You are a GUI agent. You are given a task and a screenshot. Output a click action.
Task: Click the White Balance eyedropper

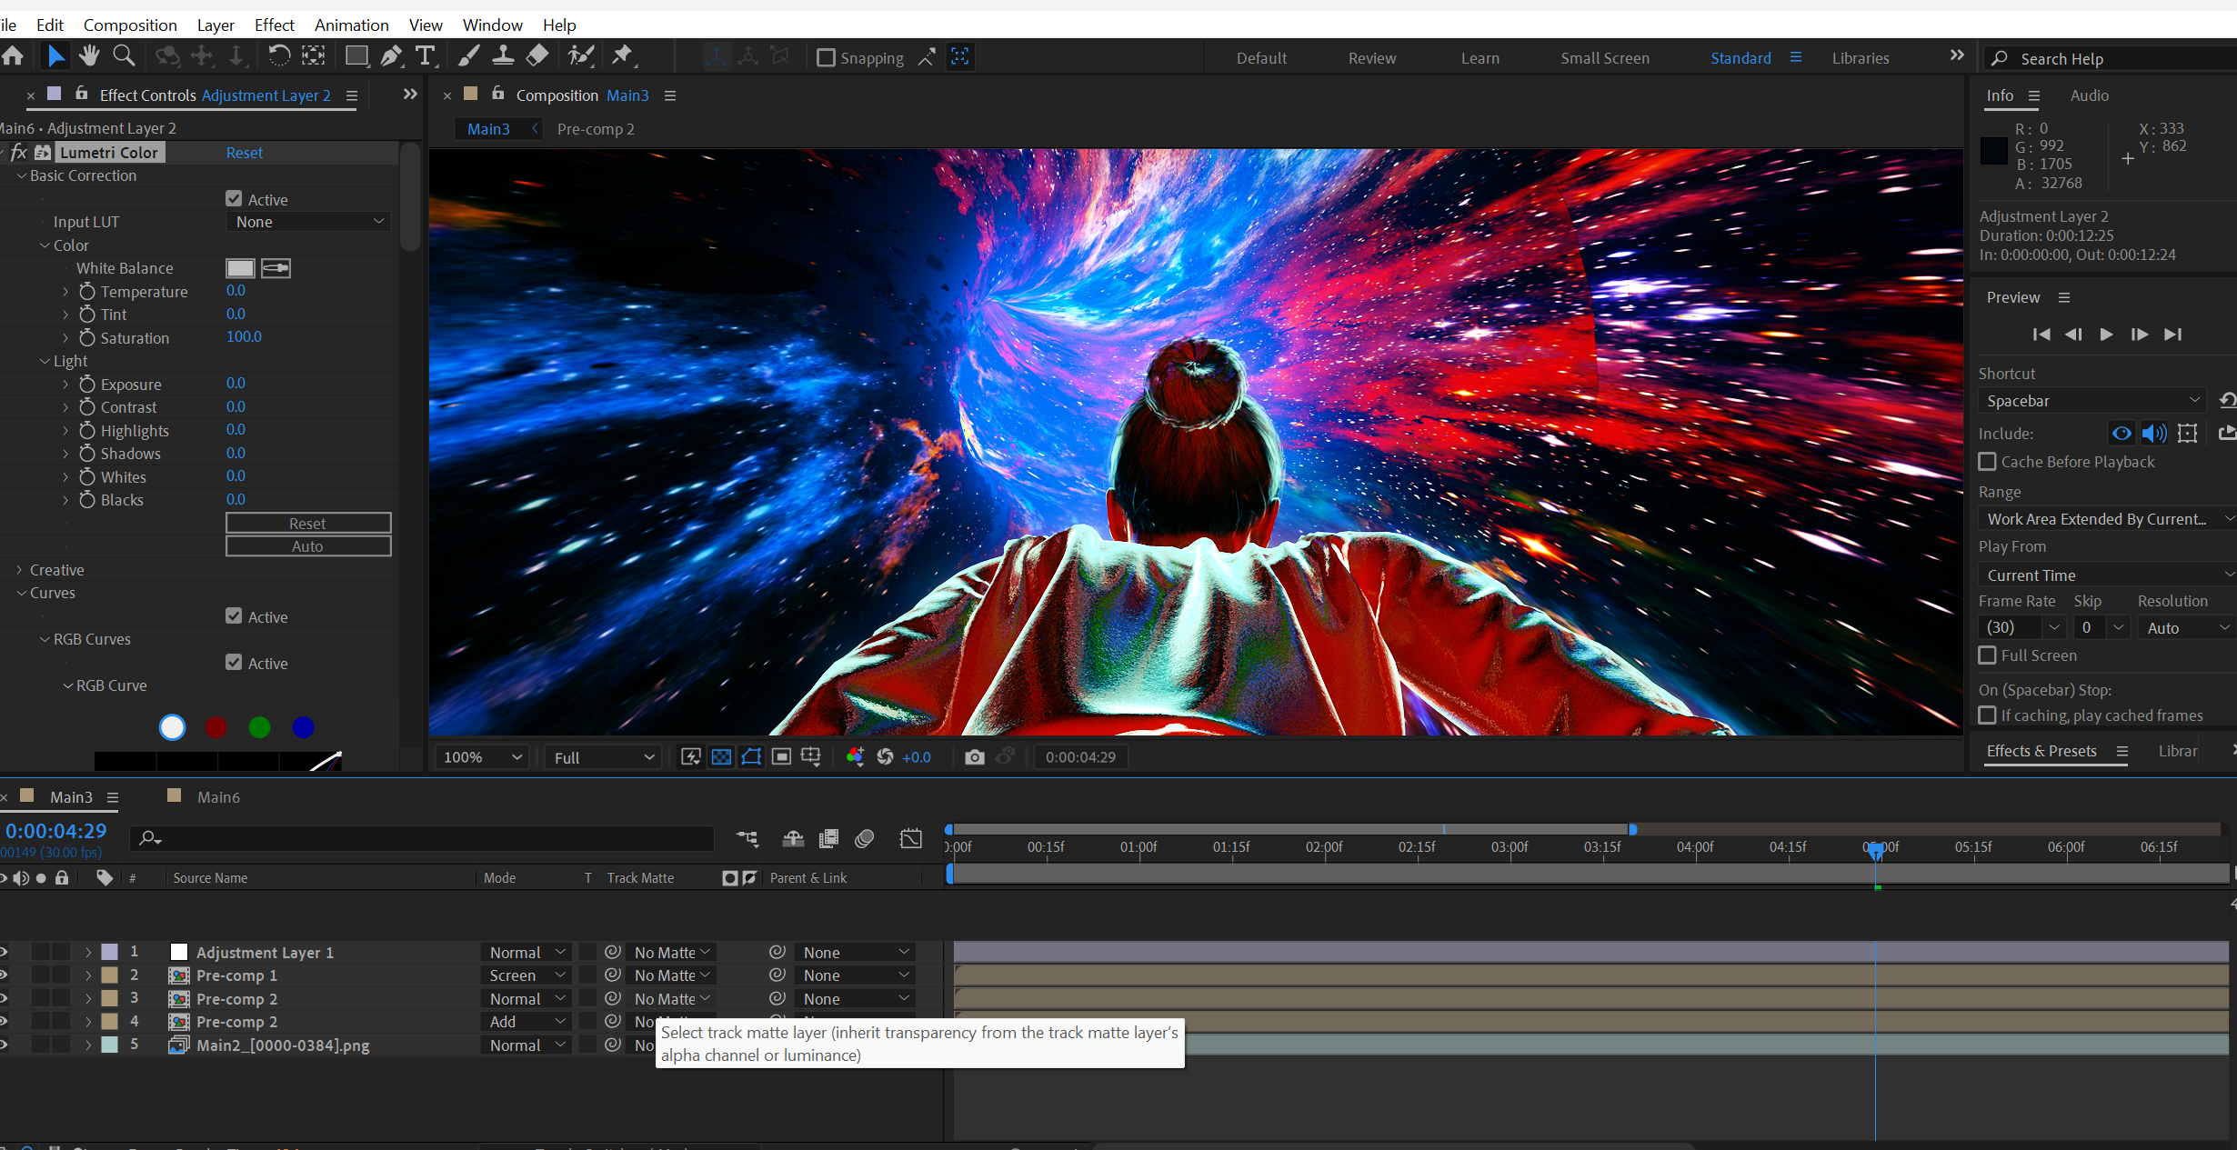276,268
